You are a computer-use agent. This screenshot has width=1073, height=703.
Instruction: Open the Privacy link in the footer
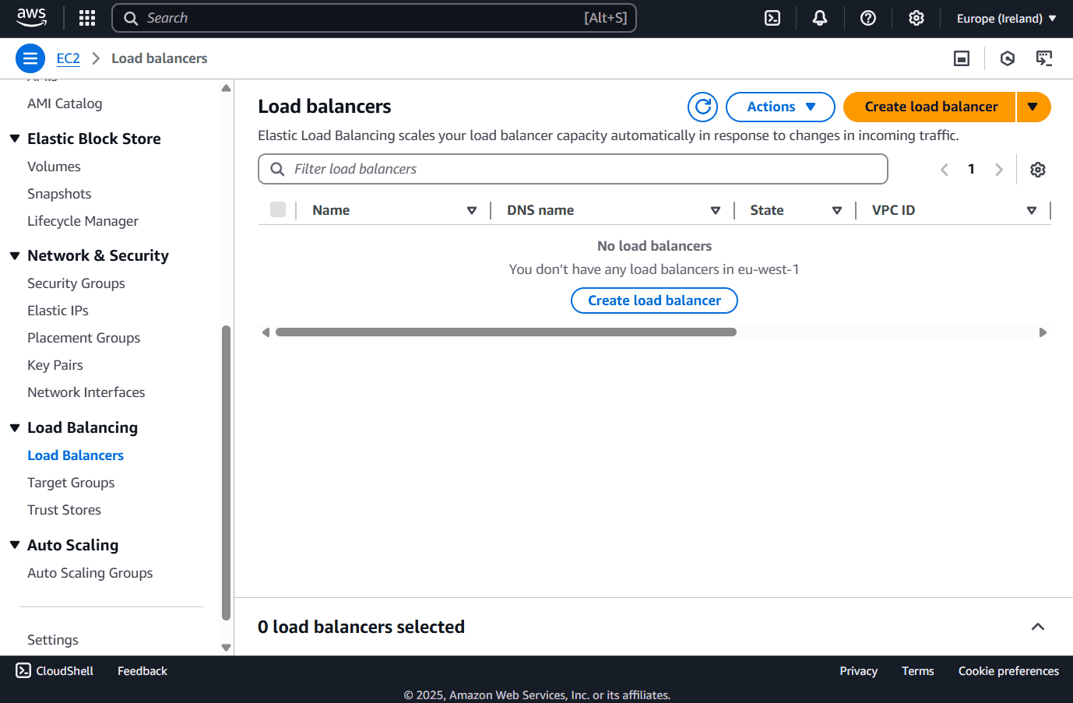(858, 671)
